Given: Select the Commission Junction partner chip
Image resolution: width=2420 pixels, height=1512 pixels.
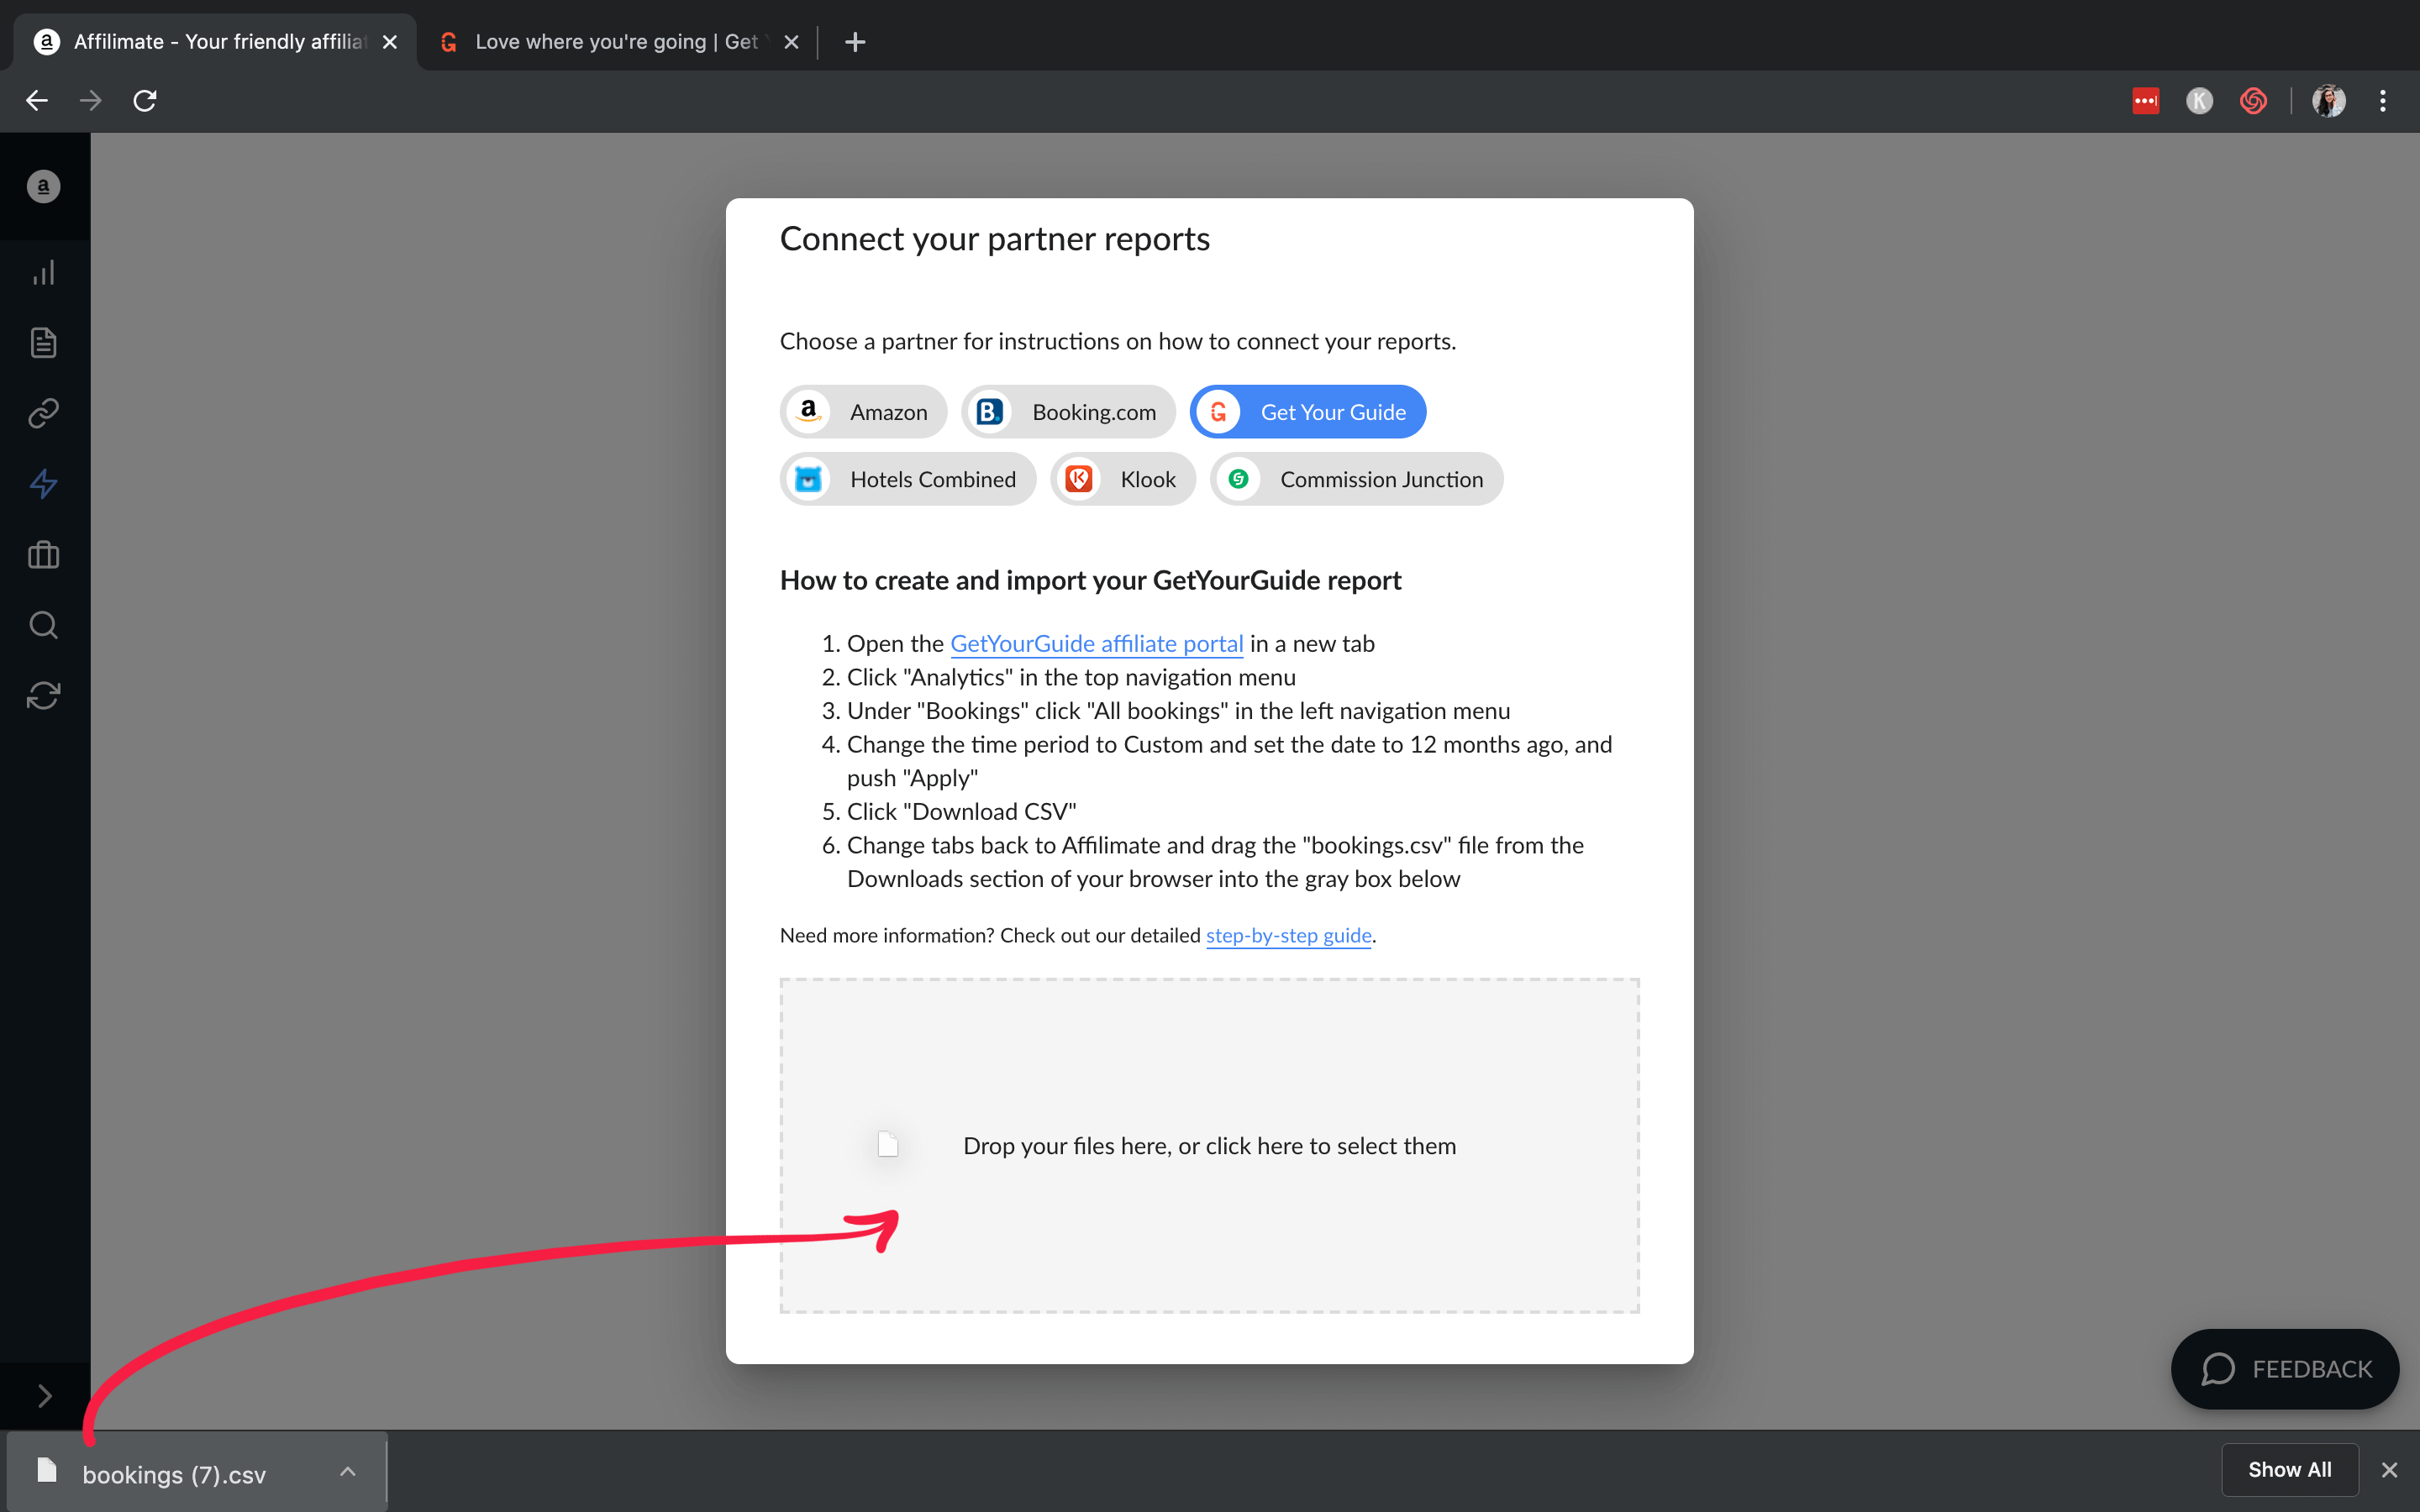Looking at the screenshot, I should [1356, 479].
